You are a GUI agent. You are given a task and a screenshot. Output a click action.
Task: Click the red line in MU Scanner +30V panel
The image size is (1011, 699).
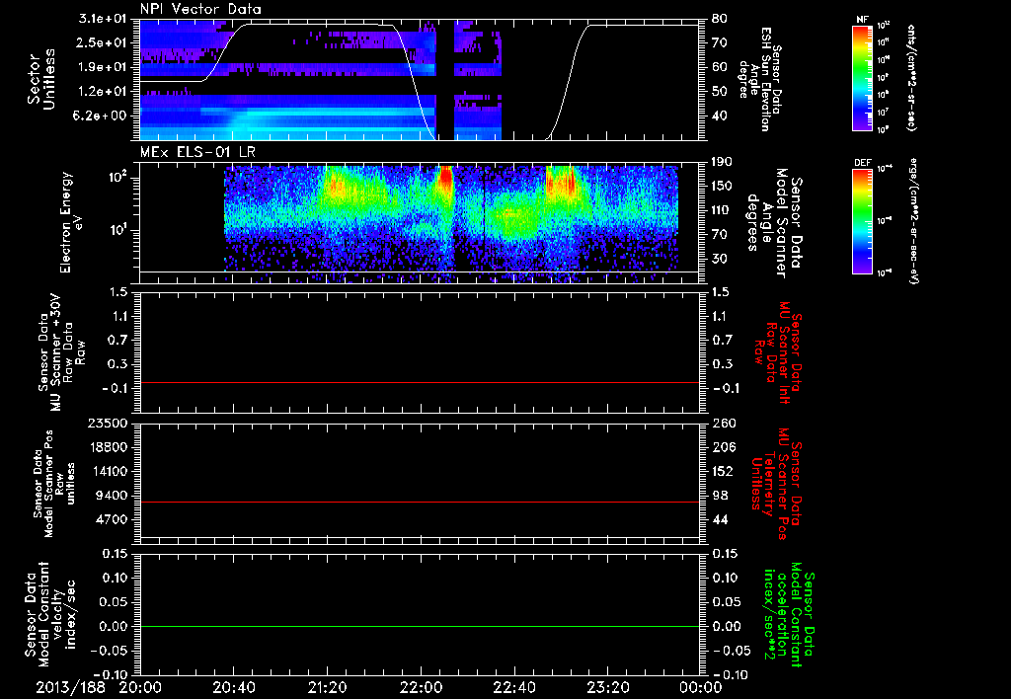pos(419,382)
